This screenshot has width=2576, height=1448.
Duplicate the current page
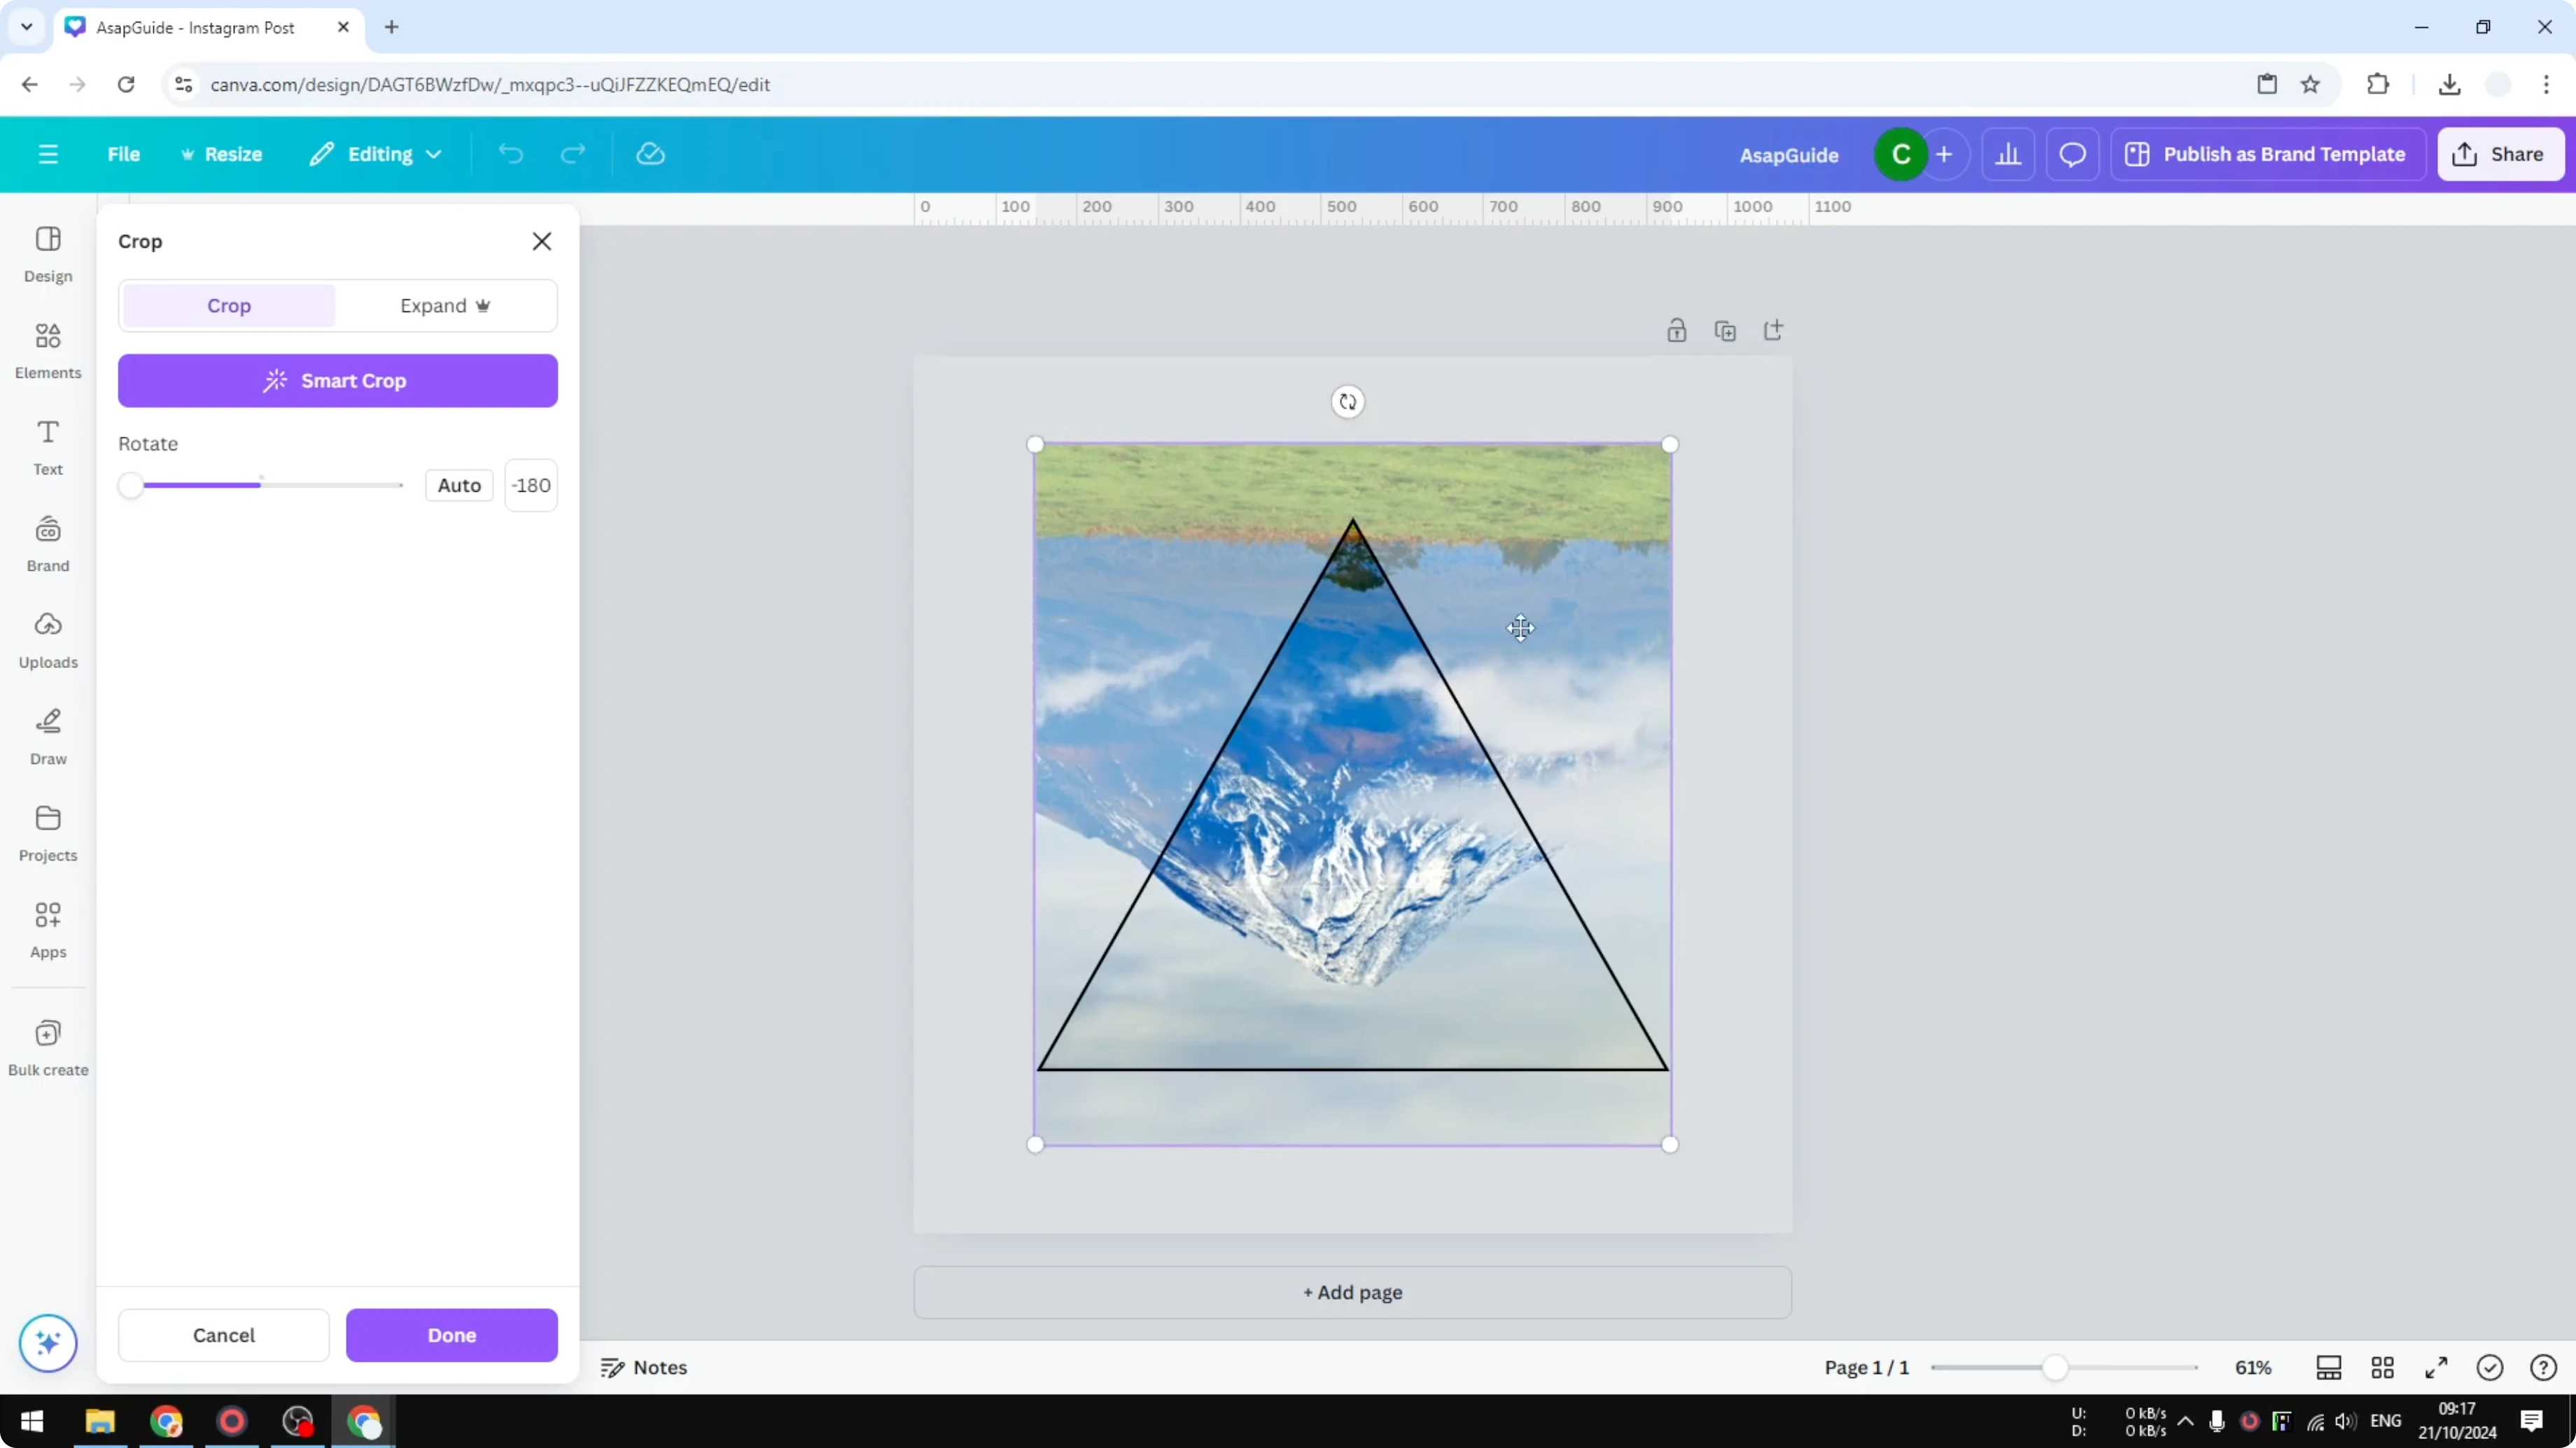(1726, 329)
